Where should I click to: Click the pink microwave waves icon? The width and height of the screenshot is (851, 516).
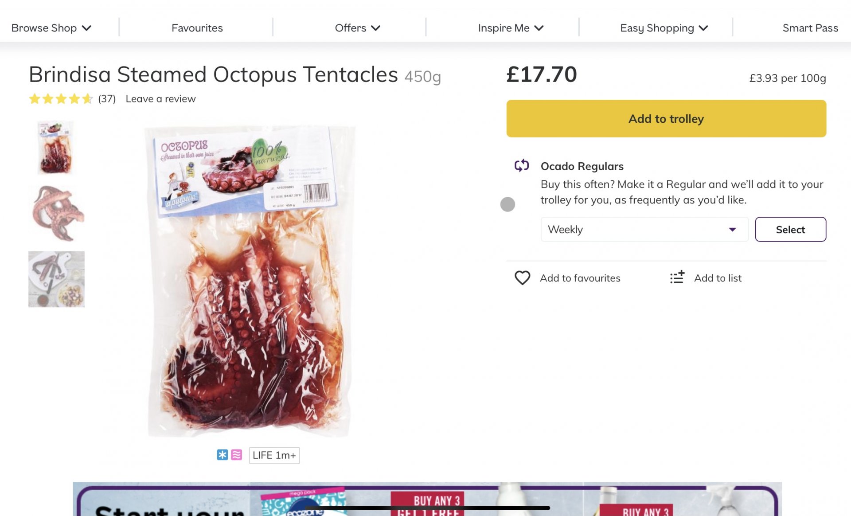(x=237, y=455)
